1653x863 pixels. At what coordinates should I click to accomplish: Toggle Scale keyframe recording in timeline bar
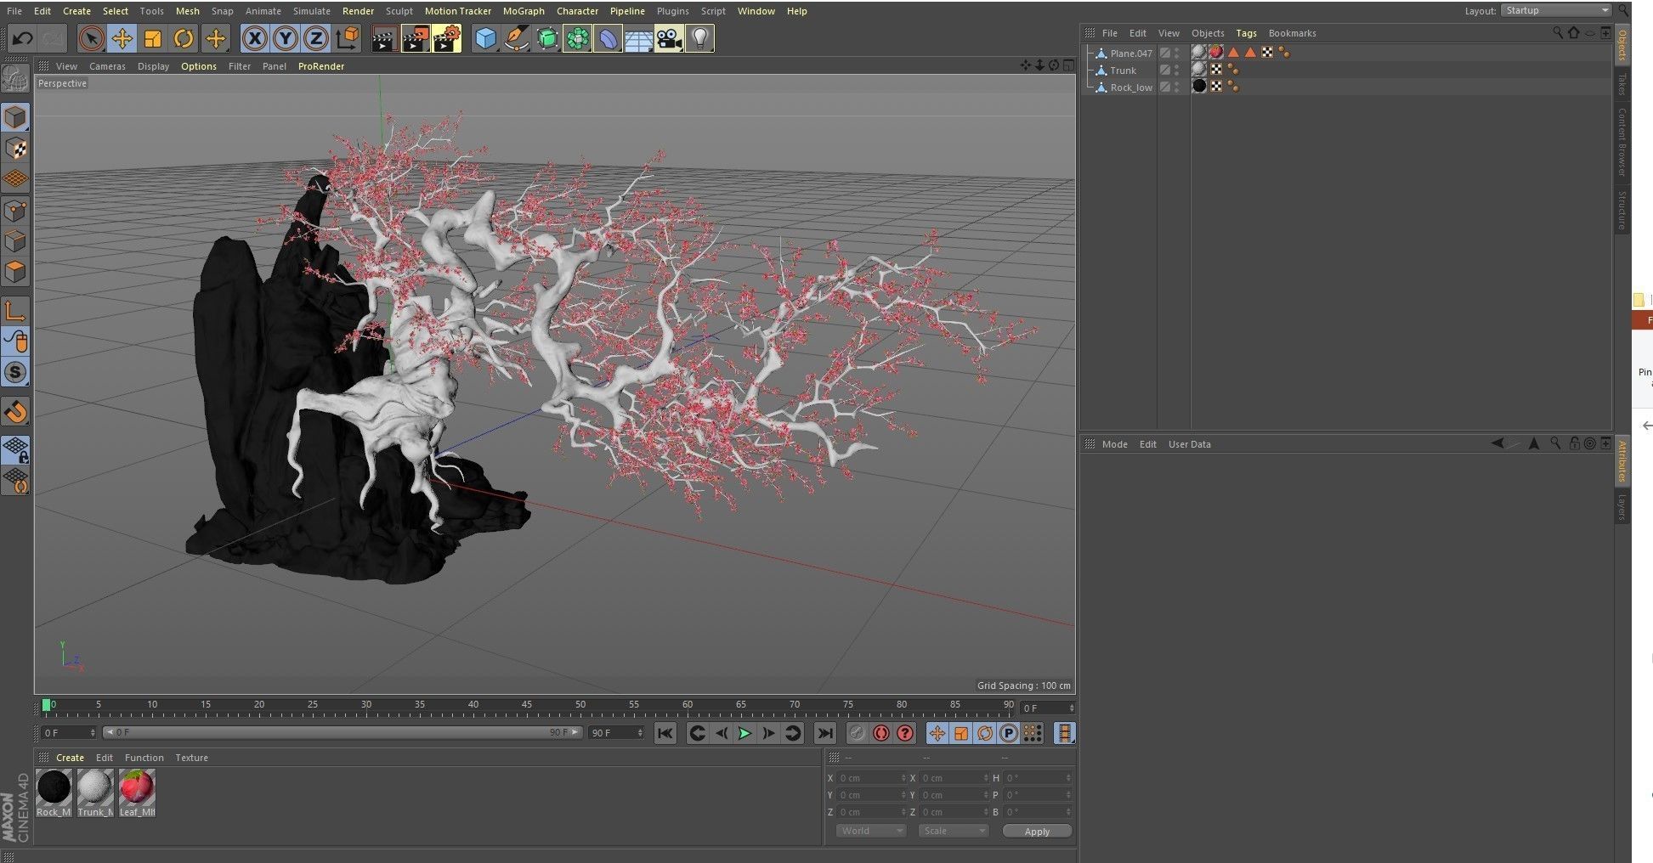point(960,733)
